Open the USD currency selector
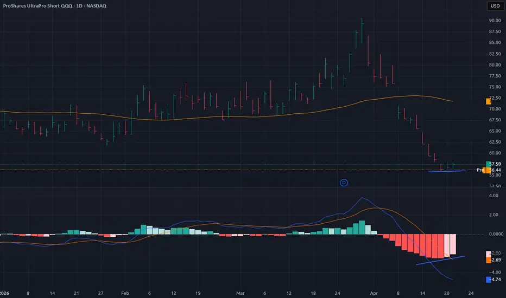 495,6
